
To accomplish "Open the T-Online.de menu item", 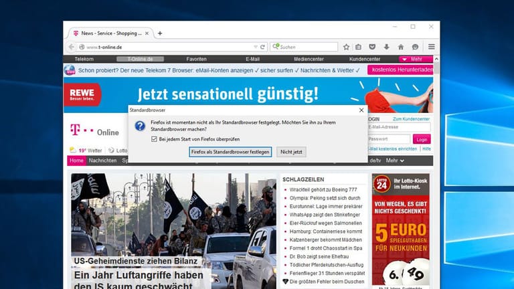I will coord(141,59).
